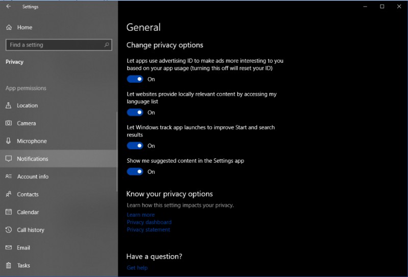Open the Learn more link
This screenshot has width=408, height=277.
point(141,215)
